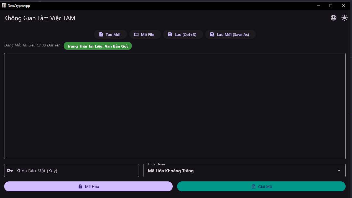Focus the main document text area
Viewport: 352px width, 198px height.
pyautogui.click(x=175, y=106)
